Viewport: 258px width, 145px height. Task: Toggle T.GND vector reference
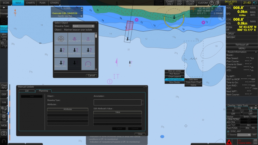(253, 117)
